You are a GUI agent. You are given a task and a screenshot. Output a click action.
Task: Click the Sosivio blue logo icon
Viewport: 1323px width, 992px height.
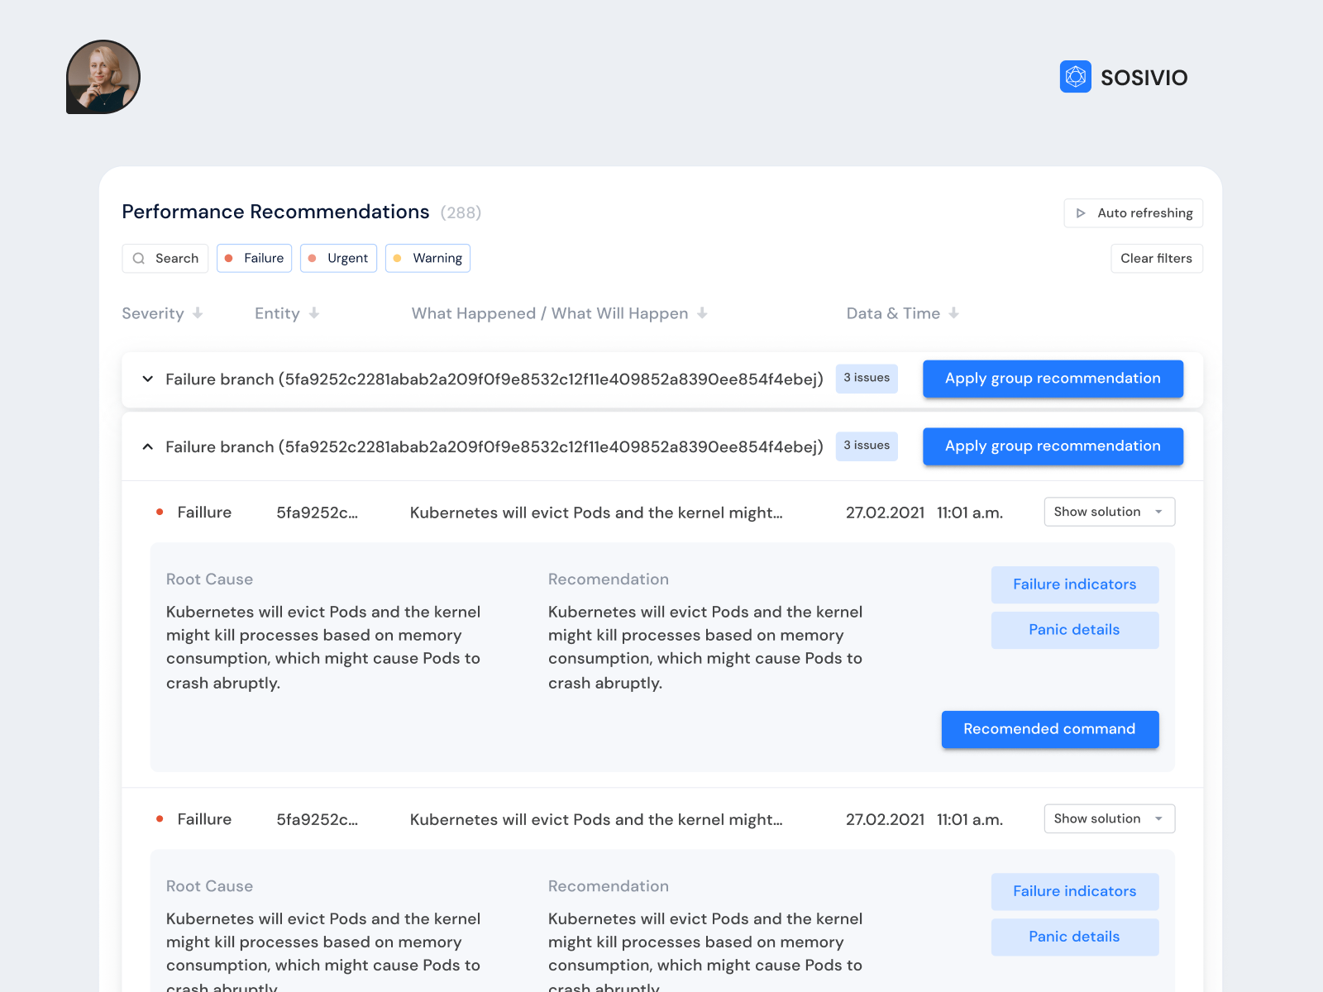[1076, 77]
